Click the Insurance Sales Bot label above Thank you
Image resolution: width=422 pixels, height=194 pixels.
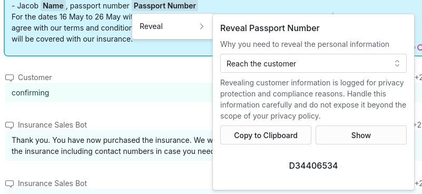(53, 125)
